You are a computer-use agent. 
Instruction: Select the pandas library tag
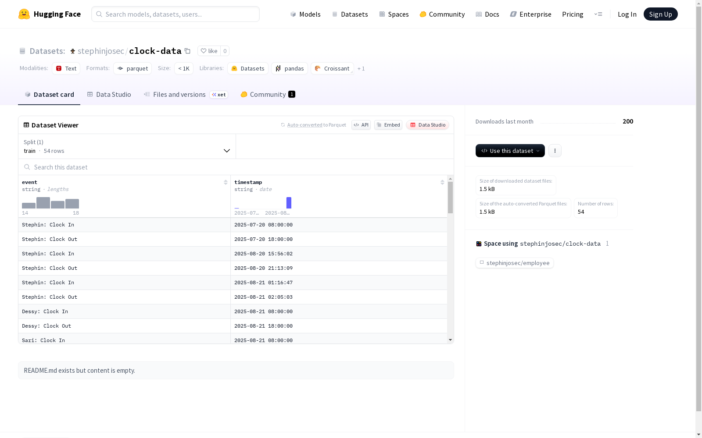coord(290,68)
